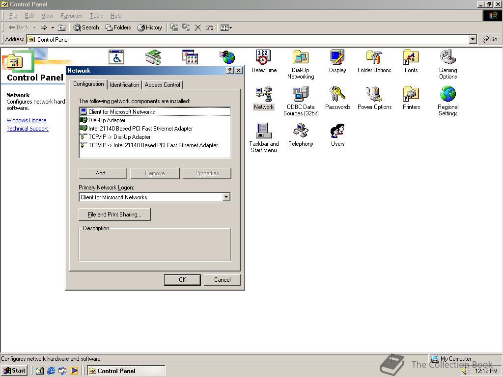503x377 pixels.
Task: Confirm the Network dialog with OK
Action: 182,279
